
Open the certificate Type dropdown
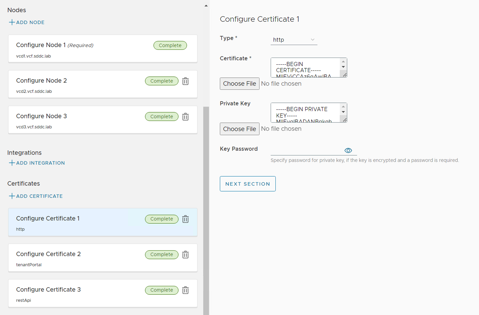[x=294, y=40]
